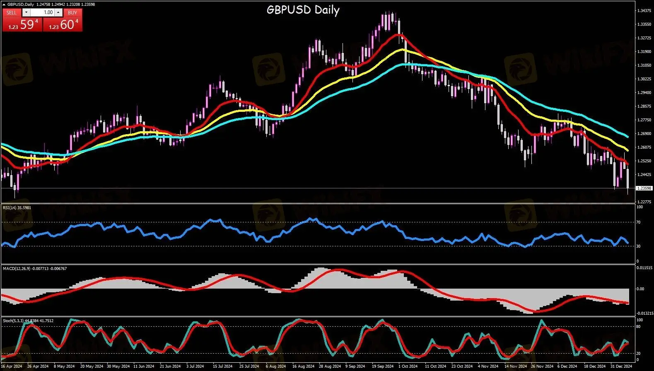Click the 1.29400 price axis label
Screen dimensions: 654x371
tap(644, 93)
